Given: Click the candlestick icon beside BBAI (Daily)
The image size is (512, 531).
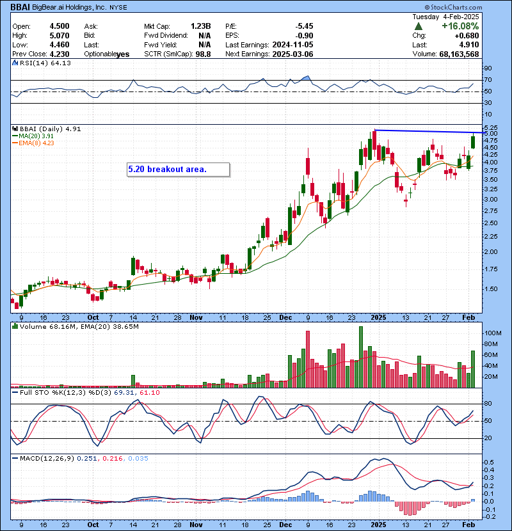Looking at the screenshot, I should pos(15,129).
